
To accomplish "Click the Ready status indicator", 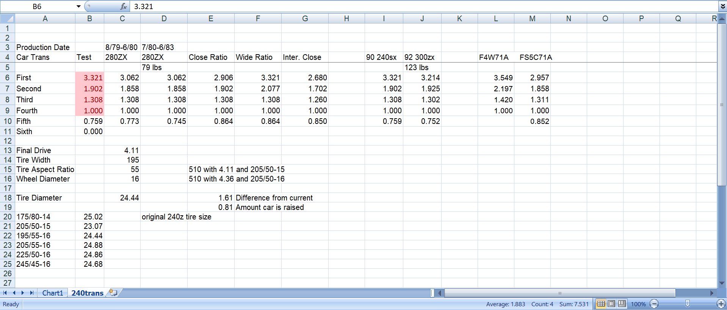I will coord(11,304).
